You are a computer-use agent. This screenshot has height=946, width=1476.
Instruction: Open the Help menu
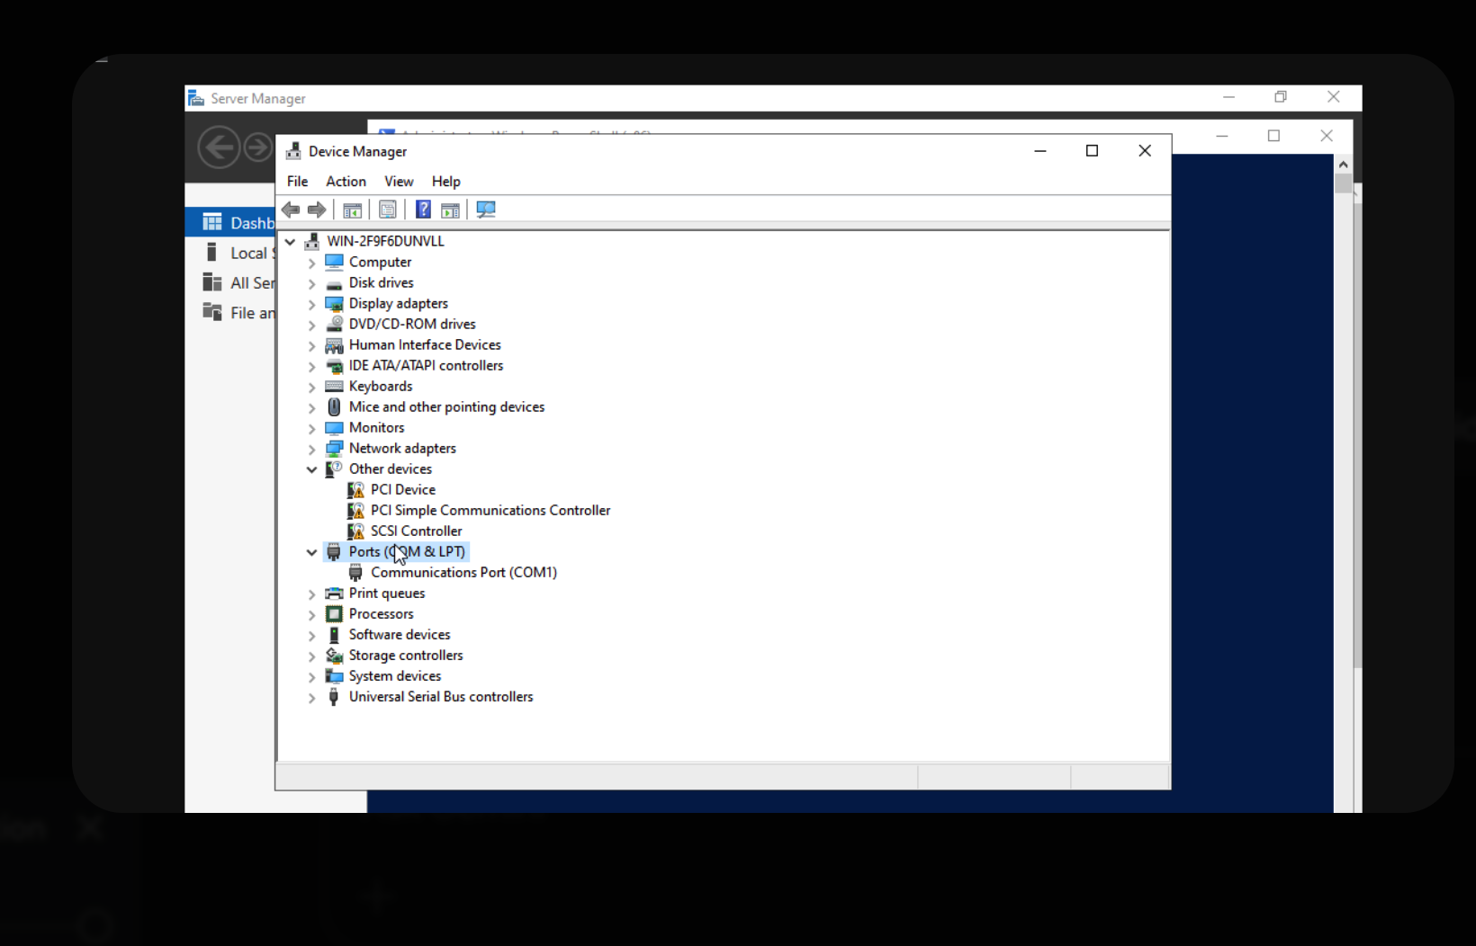point(445,182)
